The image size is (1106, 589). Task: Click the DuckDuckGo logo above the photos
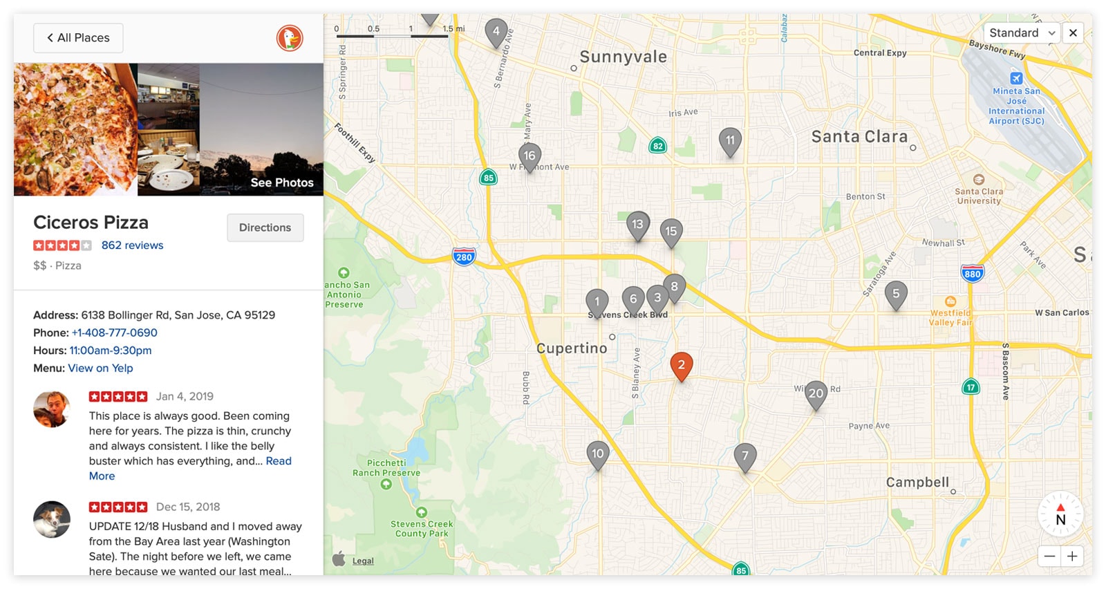coord(288,38)
